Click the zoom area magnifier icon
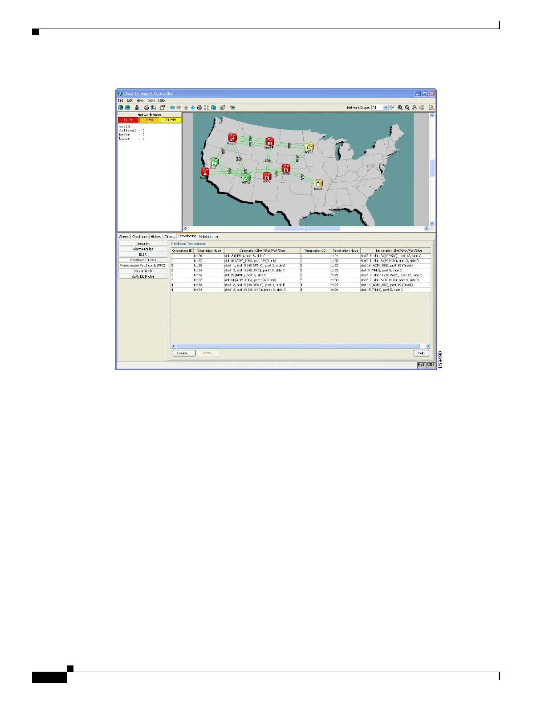The width and height of the screenshot is (545, 706). point(414,107)
